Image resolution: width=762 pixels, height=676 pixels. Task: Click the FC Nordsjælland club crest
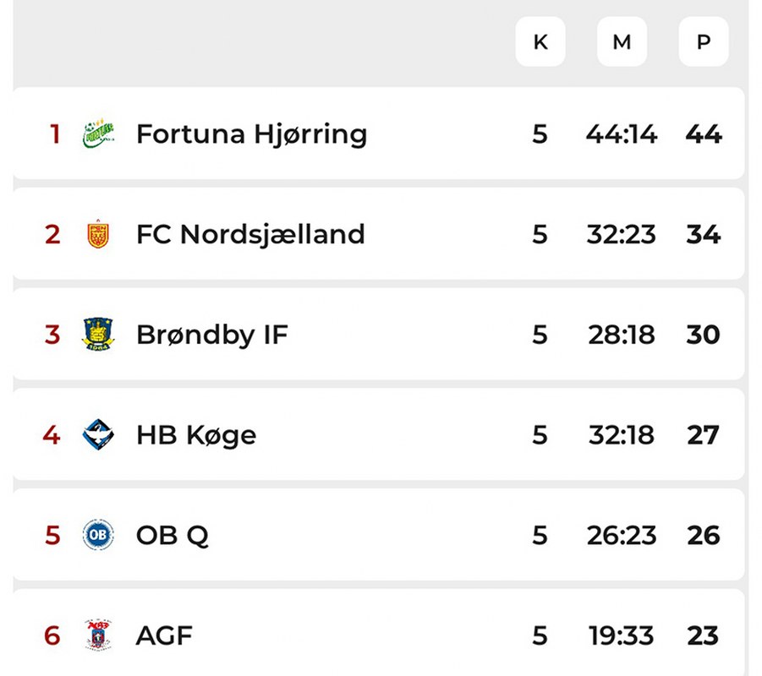pyautogui.click(x=98, y=234)
